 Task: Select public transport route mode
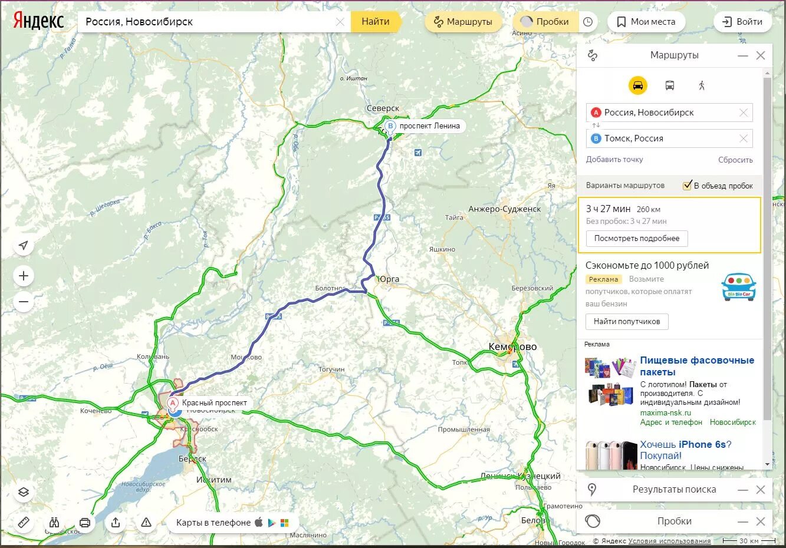[x=670, y=85]
